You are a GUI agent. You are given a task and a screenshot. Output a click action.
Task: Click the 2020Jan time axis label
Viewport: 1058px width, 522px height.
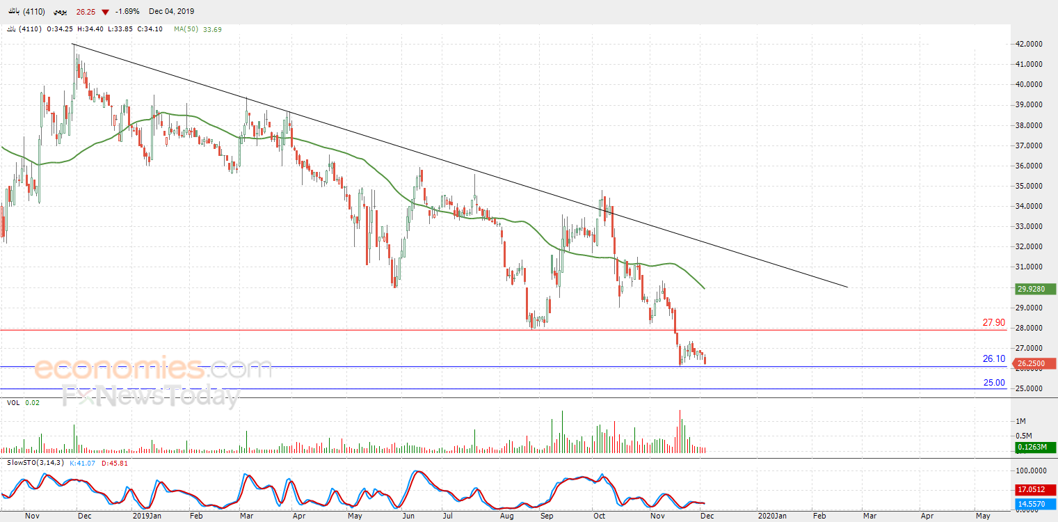pyautogui.click(x=771, y=516)
